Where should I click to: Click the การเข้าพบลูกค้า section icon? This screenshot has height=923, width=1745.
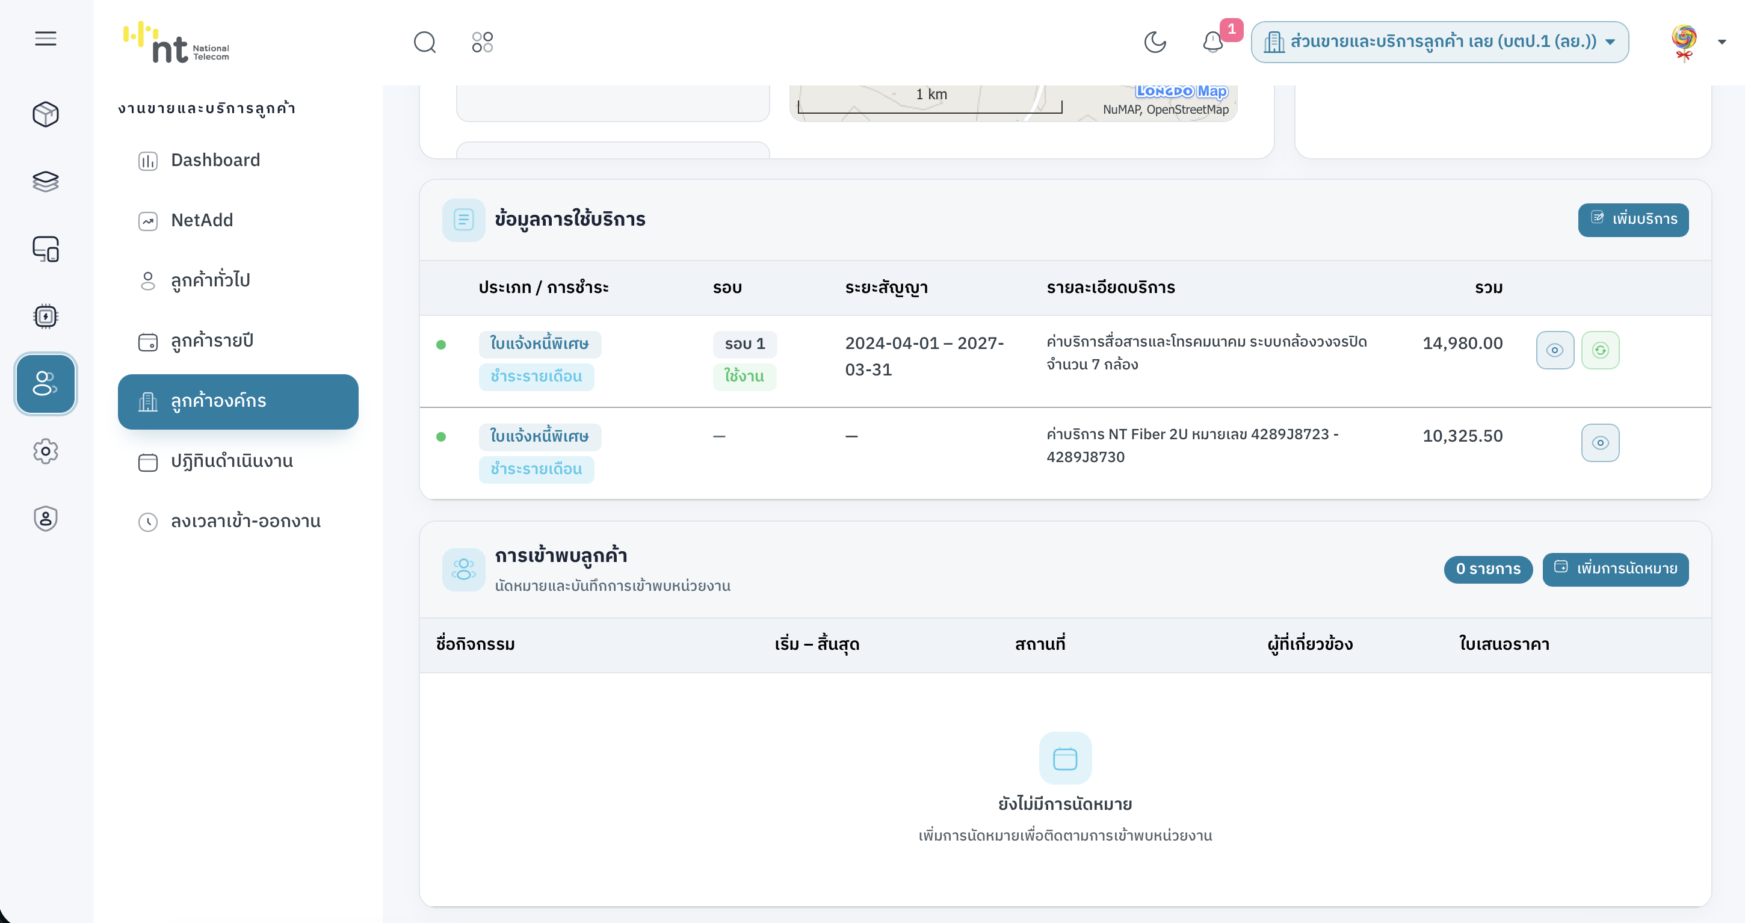pyautogui.click(x=464, y=570)
